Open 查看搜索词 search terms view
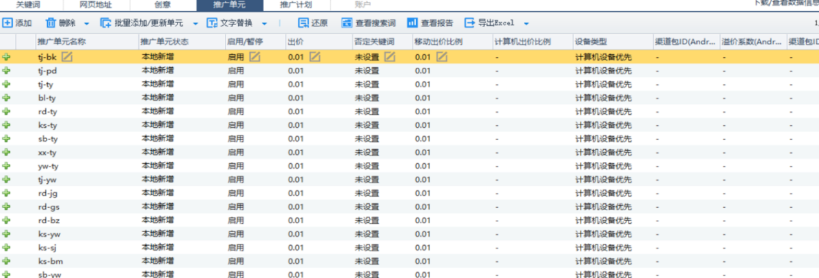Image resolution: width=819 pixels, height=278 pixels. point(368,23)
